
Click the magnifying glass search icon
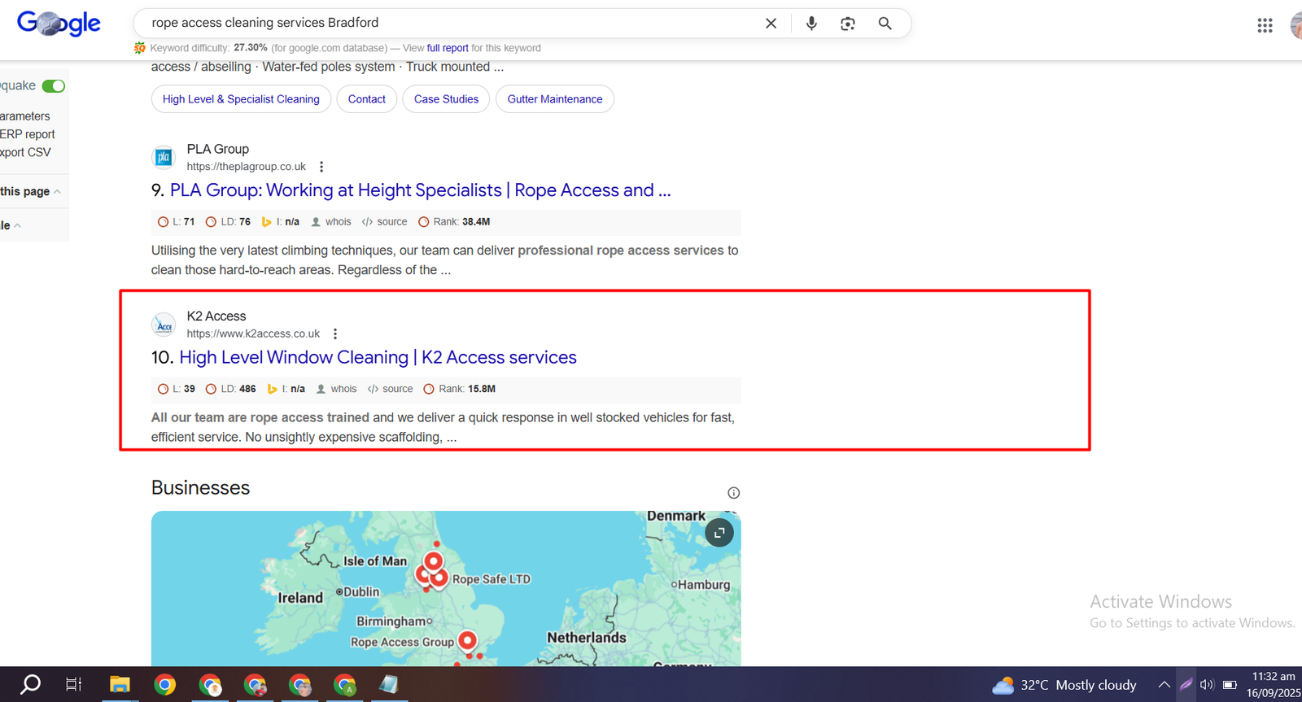click(885, 24)
